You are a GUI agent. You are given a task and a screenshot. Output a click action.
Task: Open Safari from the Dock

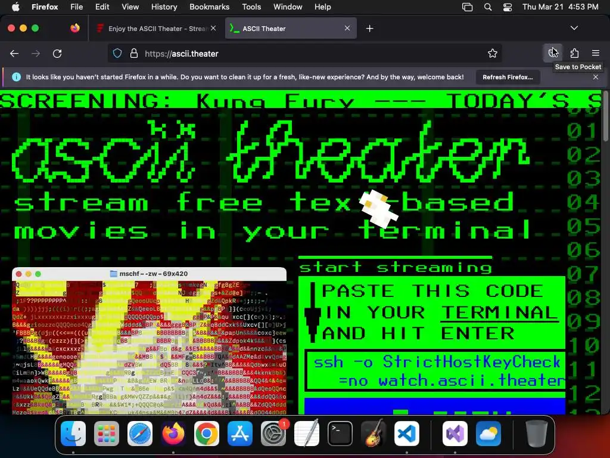[139, 434]
